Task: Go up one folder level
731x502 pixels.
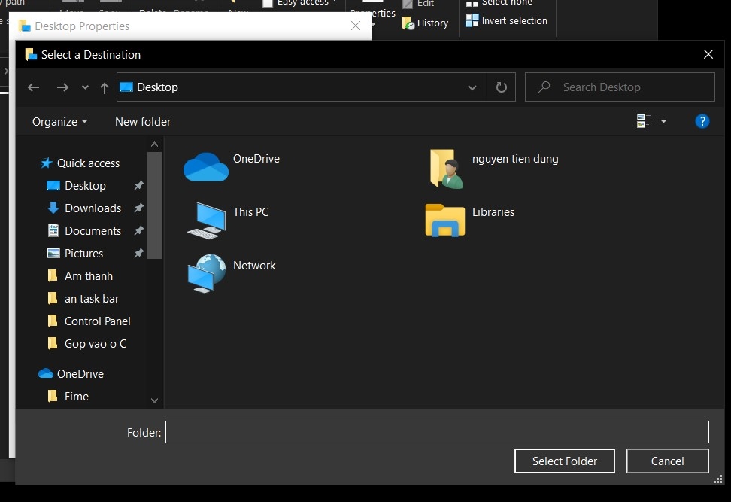Action: 104,87
